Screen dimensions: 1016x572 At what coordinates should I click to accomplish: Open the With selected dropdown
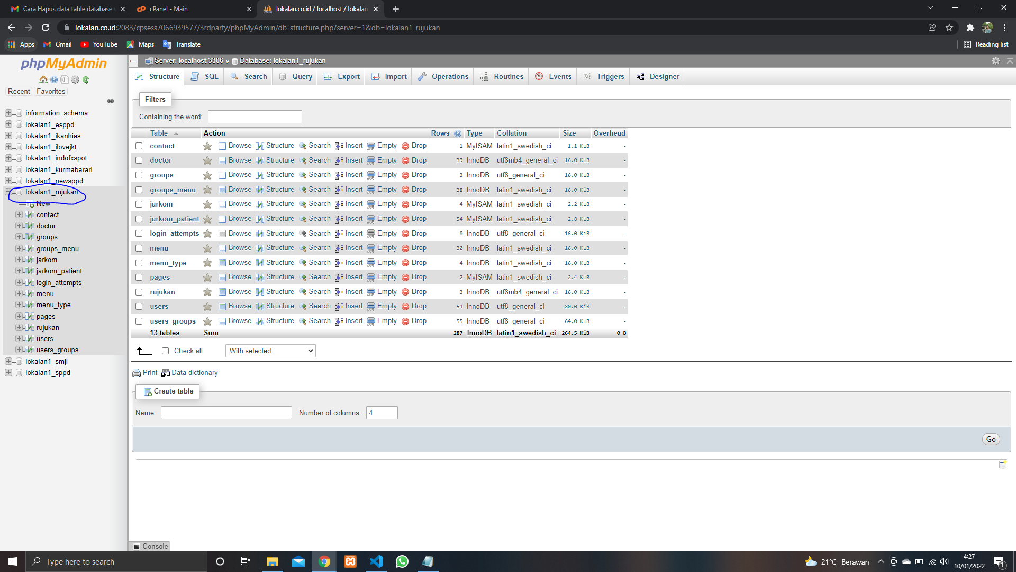(270, 351)
